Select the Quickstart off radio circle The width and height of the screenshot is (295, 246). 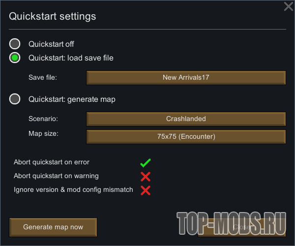(15, 44)
